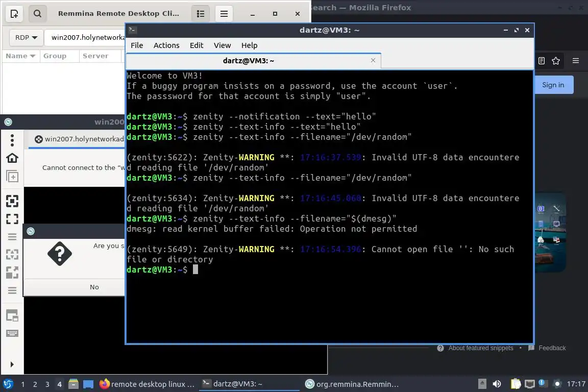Click inside the terminal at the command prompt

click(195, 269)
